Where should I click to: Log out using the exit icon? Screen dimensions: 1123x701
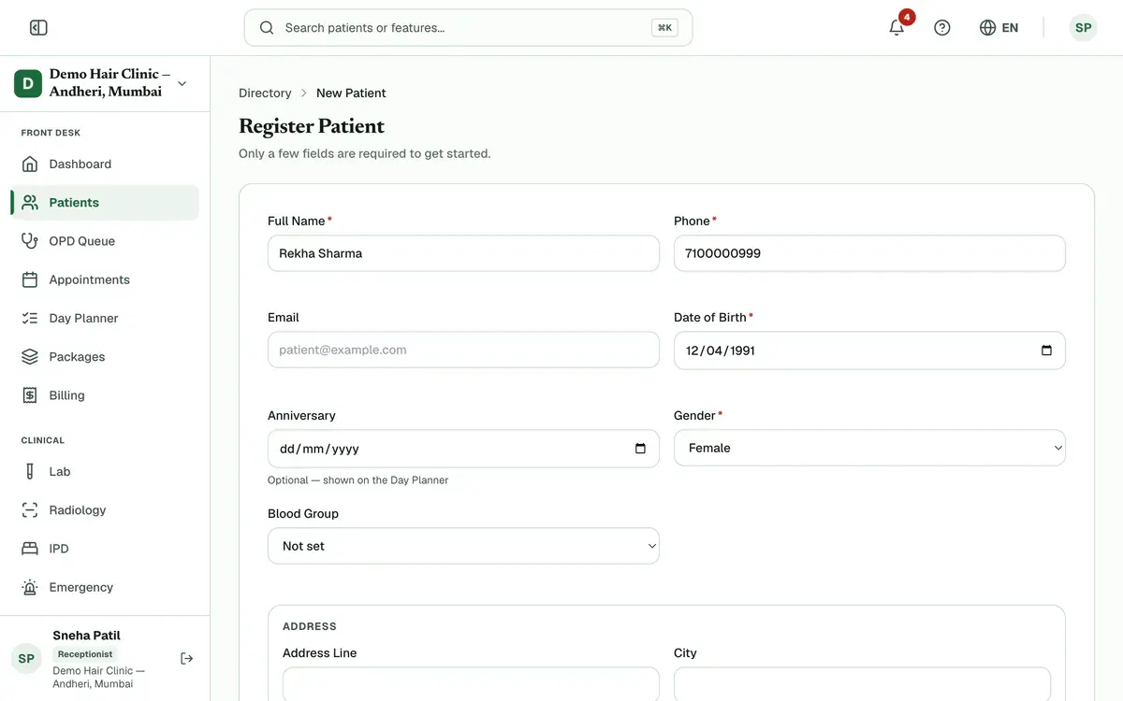point(187,659)
